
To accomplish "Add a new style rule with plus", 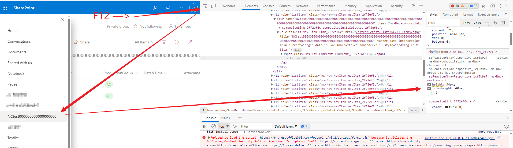I will click(x=487, y=23).
